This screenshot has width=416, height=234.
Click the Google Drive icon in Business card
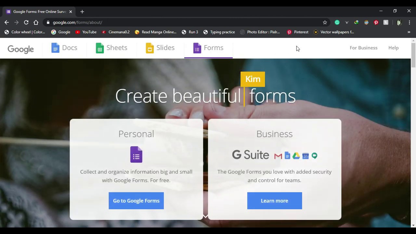[296, 156]
